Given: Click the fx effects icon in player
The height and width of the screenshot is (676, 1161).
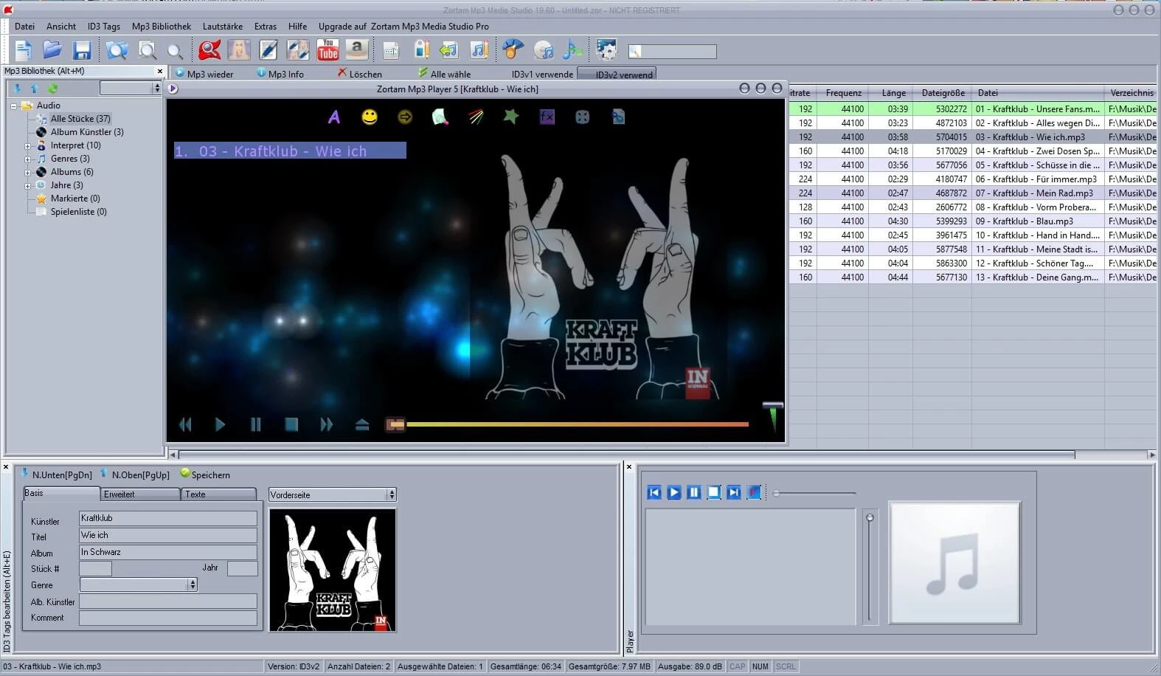Looking at the screenshot, I should point(547,117).
